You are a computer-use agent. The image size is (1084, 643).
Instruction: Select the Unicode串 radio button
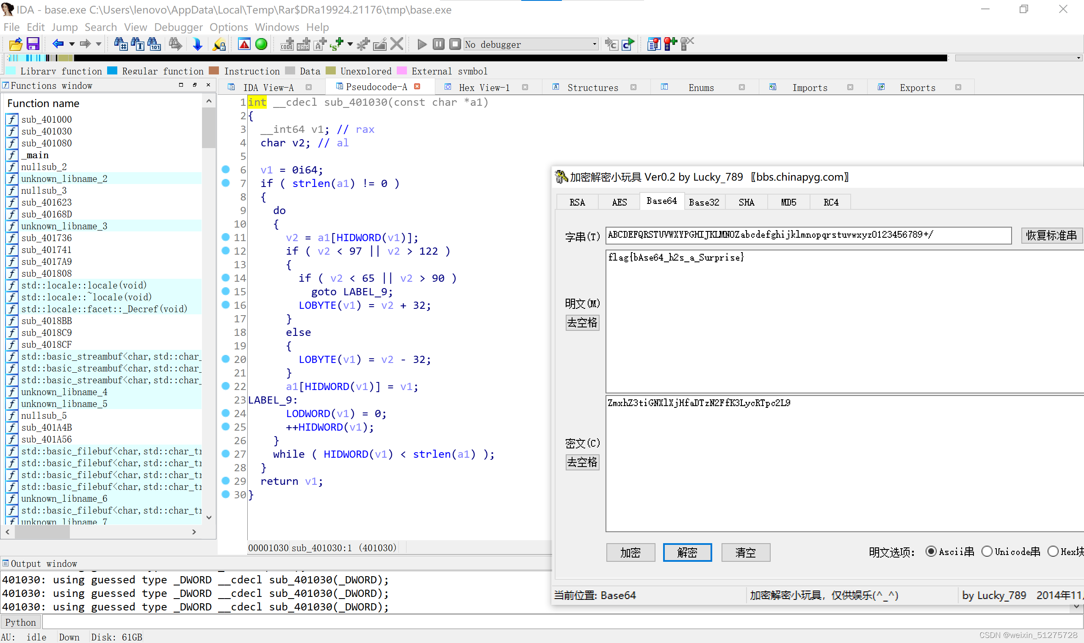pos(987,552)
